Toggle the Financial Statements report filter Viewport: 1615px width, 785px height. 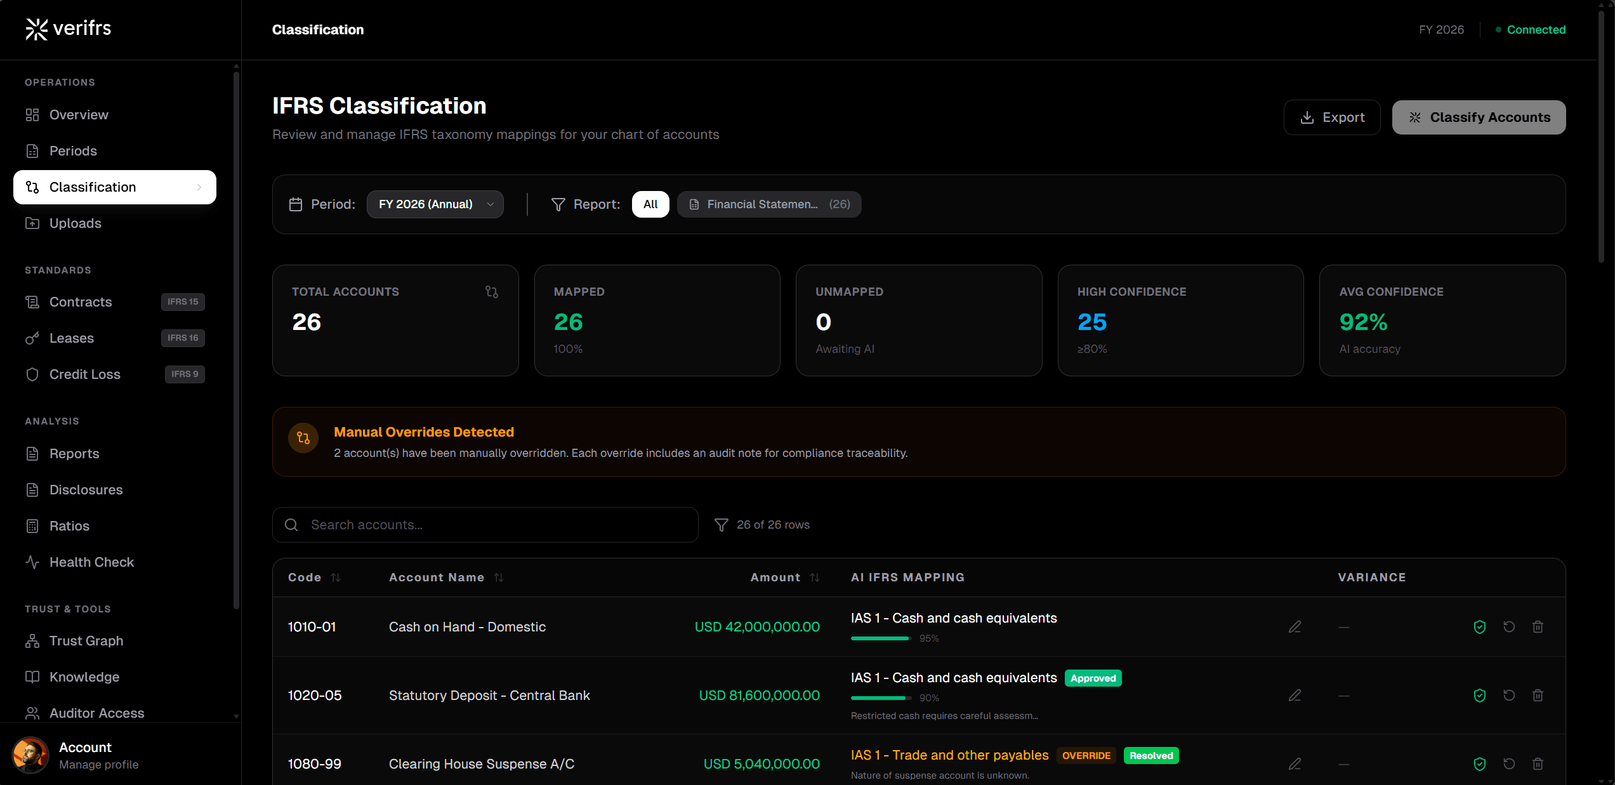(769, 204)
